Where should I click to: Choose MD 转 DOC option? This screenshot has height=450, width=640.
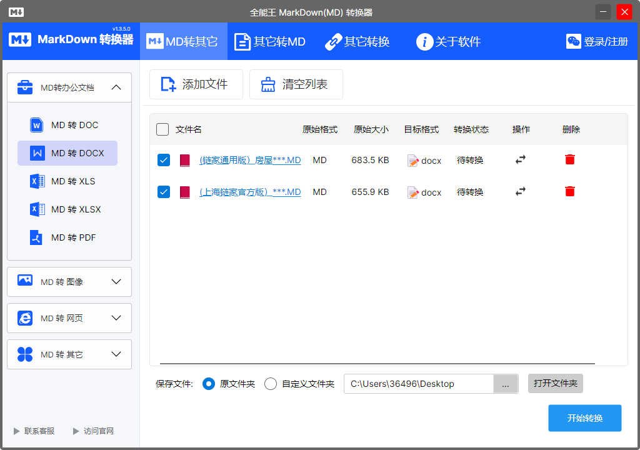(67, 125)
